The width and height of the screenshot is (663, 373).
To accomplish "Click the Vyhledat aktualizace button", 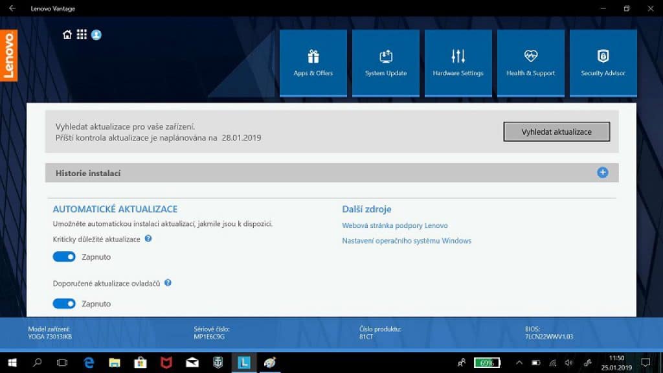I will click(556, 131).
